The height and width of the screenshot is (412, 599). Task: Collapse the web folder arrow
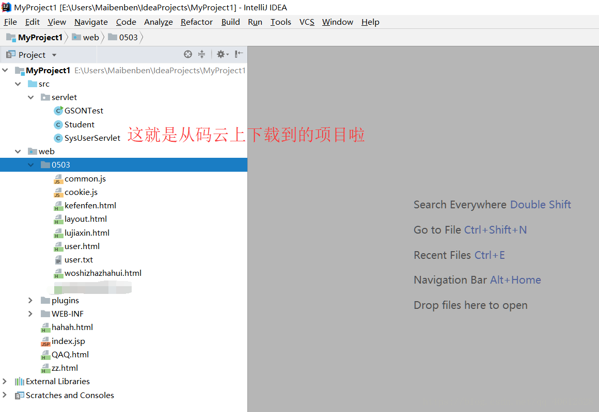pyautogui.click(x=18, y=152)
